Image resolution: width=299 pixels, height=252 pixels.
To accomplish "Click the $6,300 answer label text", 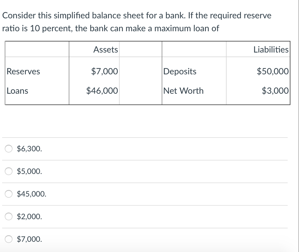I will pyautogui.click(x=29, y=149).
